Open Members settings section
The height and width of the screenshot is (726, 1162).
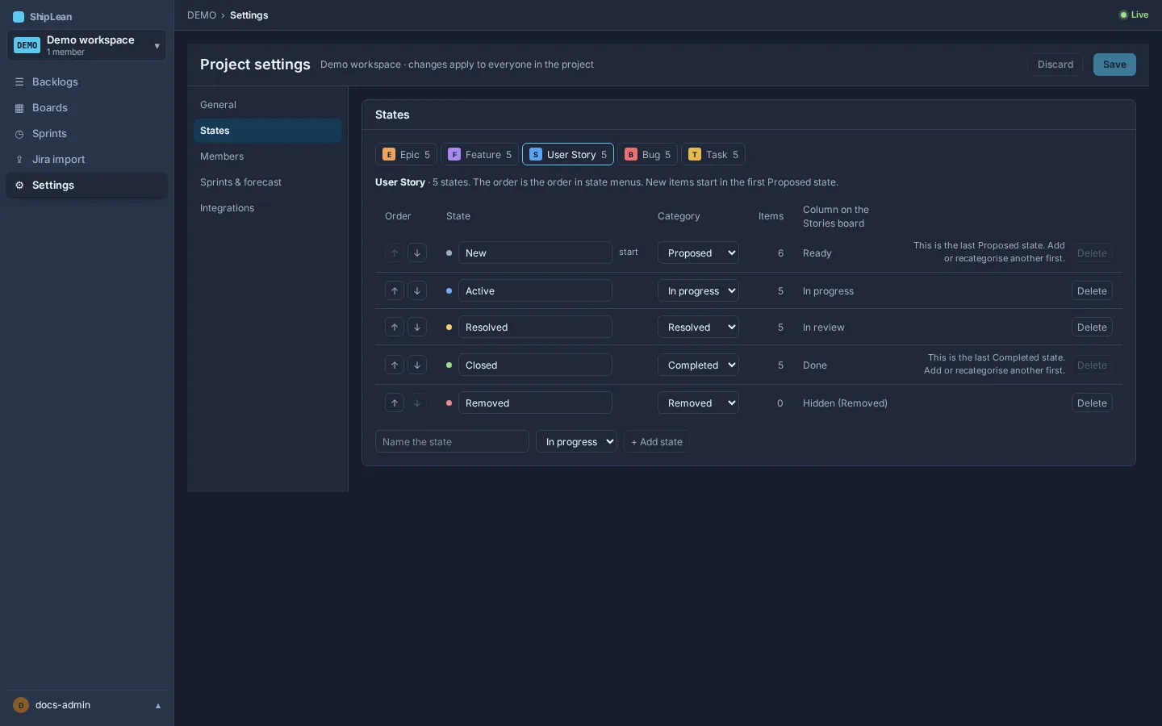[267, 156]
